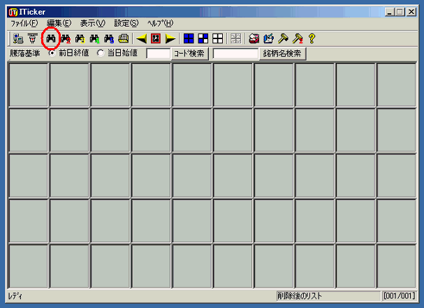Select the 当日始値 radio button
This screenshot has width=424, height=308.
[x=101, y=53]
